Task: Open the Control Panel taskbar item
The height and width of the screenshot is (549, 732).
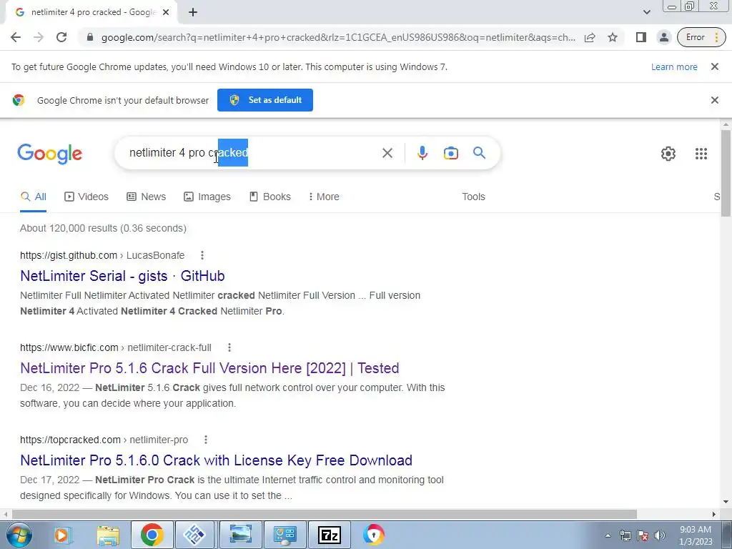Action: (x=285, y=535)
